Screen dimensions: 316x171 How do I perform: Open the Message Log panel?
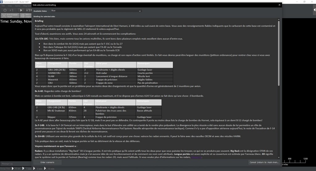(x=7, y=164)
